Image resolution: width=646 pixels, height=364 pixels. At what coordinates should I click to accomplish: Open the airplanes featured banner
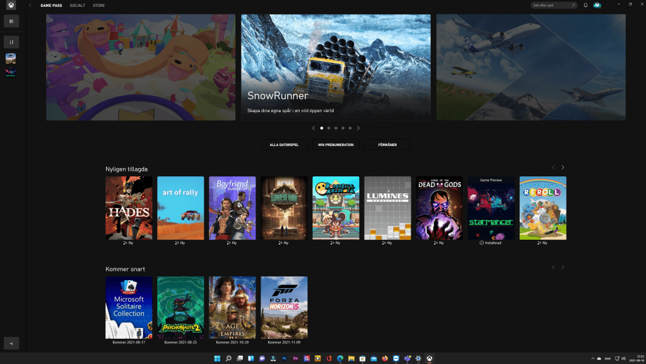tap(531, 67)
